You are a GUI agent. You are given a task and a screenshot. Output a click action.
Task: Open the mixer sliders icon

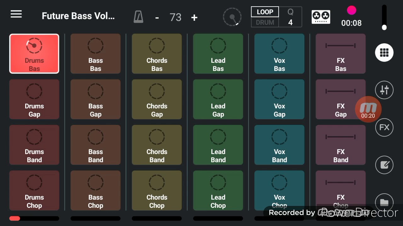[x=384, y=90]
